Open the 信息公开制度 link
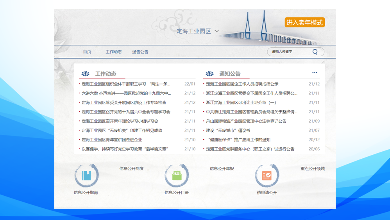The width and height of the screenshot is (390, 220). click(x=131, y=169)
